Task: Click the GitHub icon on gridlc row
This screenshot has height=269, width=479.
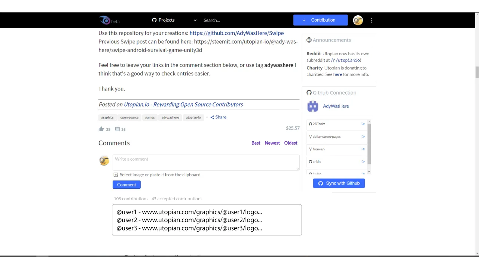Action: pos(310,162)
